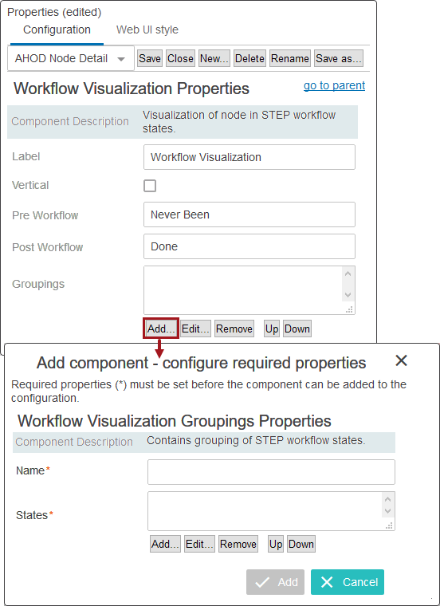Move grouping Up under Groupings list
The width and height of the screenshot is (440, 606).
point(272,329)
